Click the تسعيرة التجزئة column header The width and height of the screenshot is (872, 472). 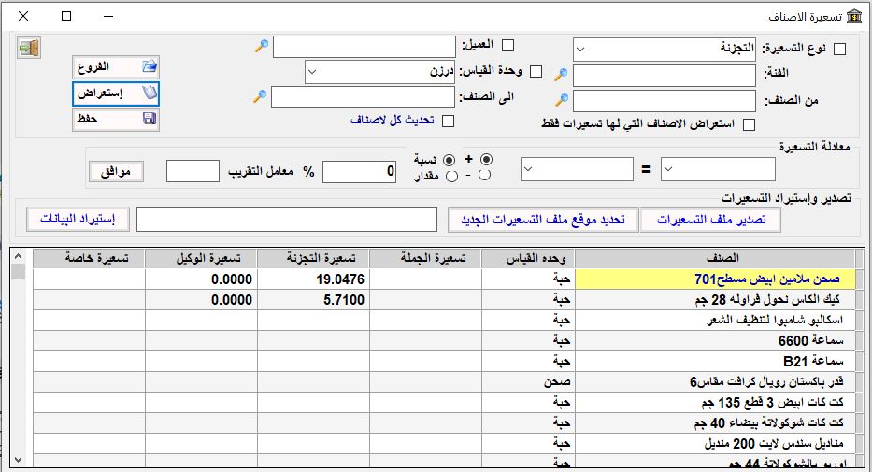pos(313,258)
